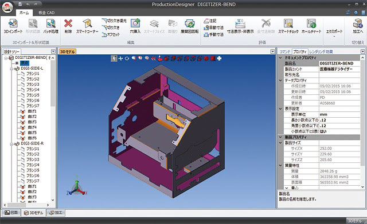Viewport: 367px width, 224px height.
Task: Open バッチ処理 batch processing tool
Action: point(51,26)
